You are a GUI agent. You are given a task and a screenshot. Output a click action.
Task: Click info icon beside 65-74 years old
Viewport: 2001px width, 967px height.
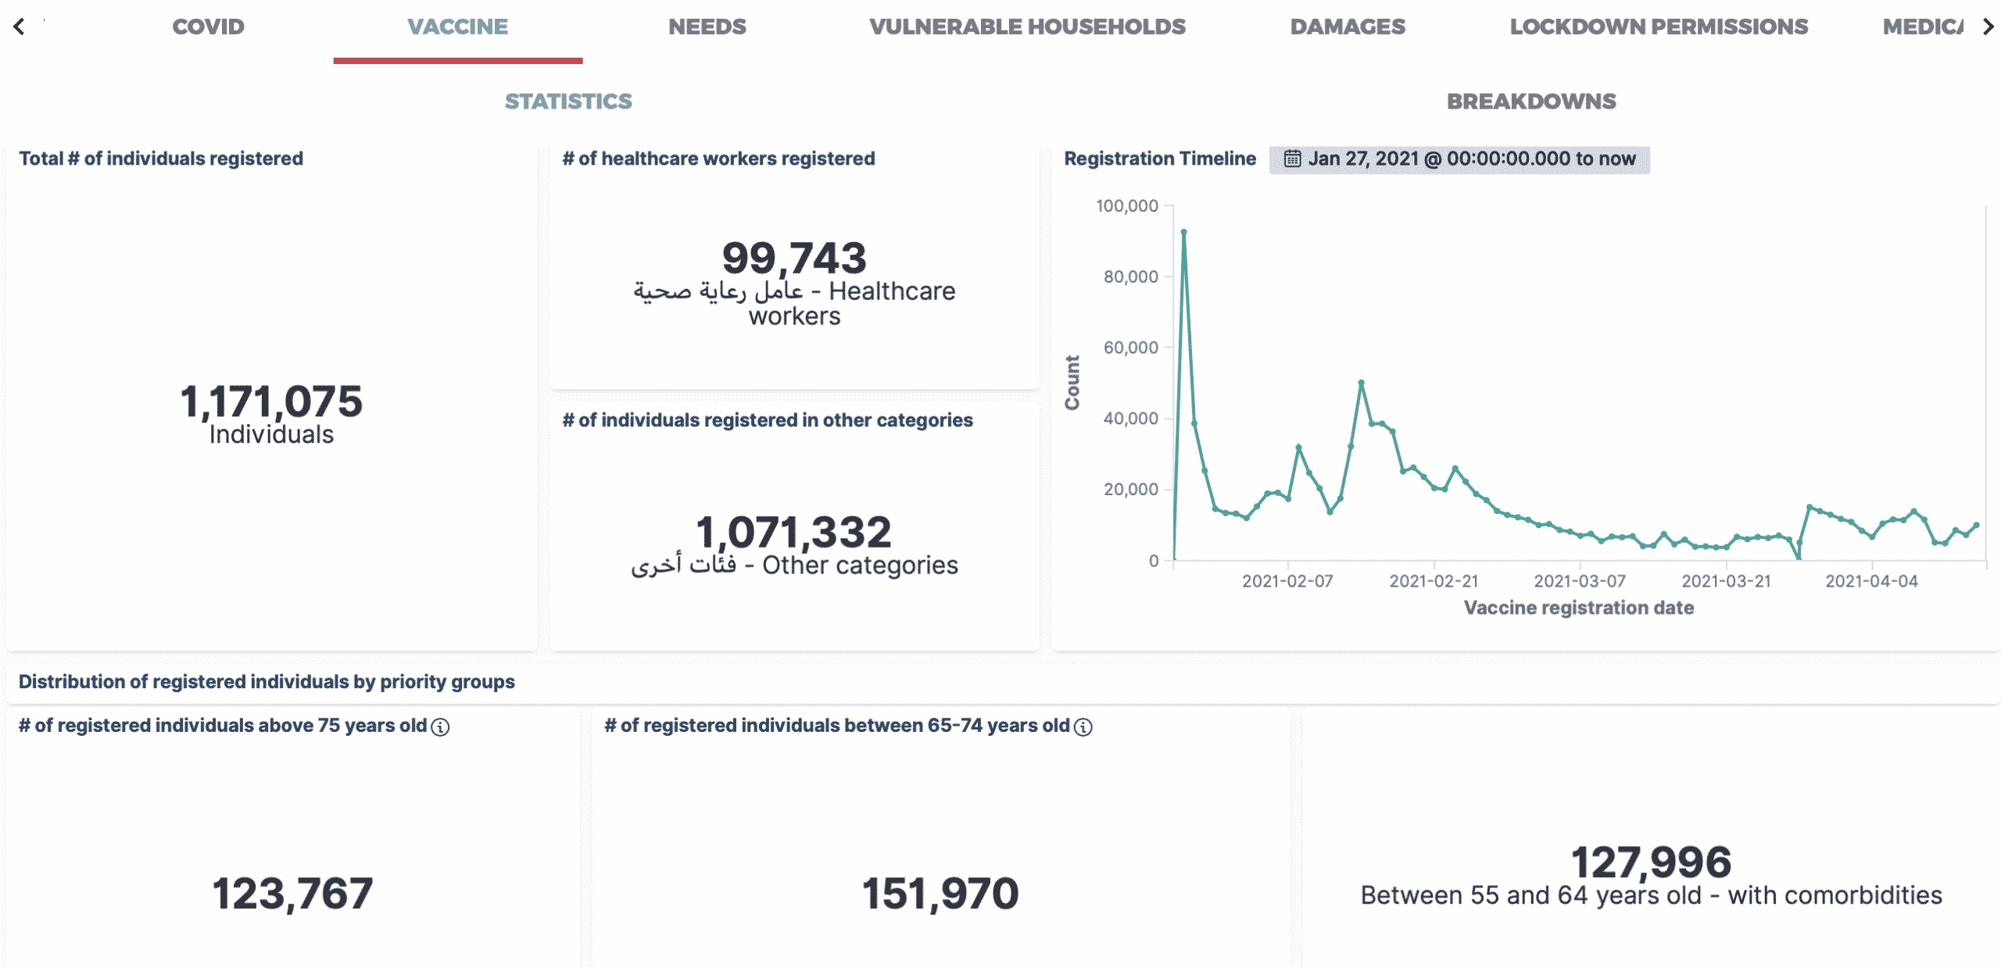tap(1083, 727)
